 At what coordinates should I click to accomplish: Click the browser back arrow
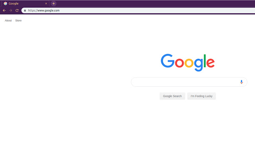[x=4, y=11]
